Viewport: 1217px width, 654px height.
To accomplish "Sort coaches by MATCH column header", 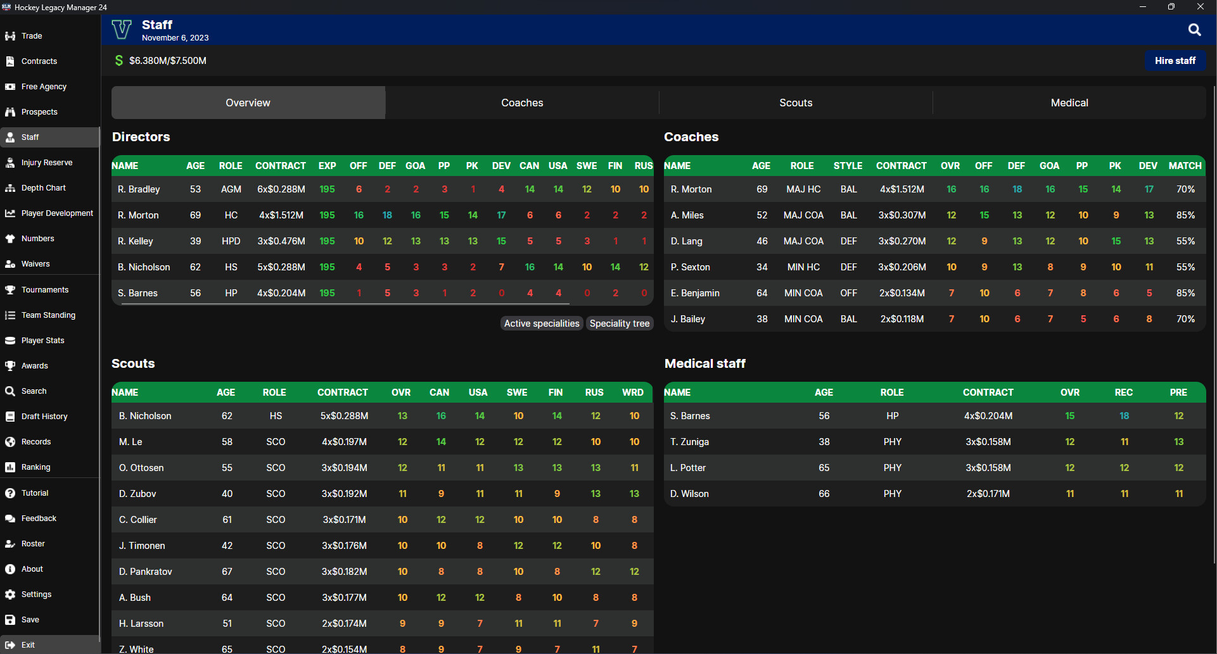I will [x=1185, y=166].
